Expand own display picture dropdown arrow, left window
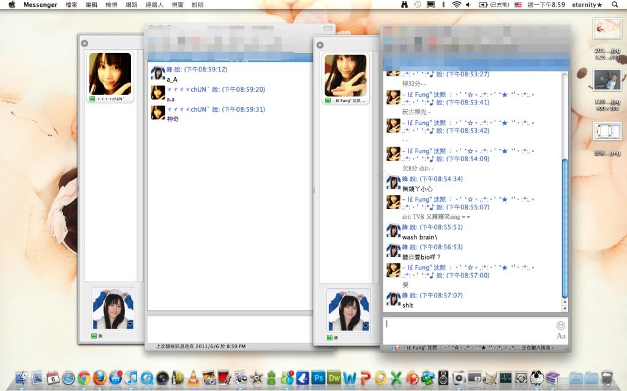 coord(130,324)
